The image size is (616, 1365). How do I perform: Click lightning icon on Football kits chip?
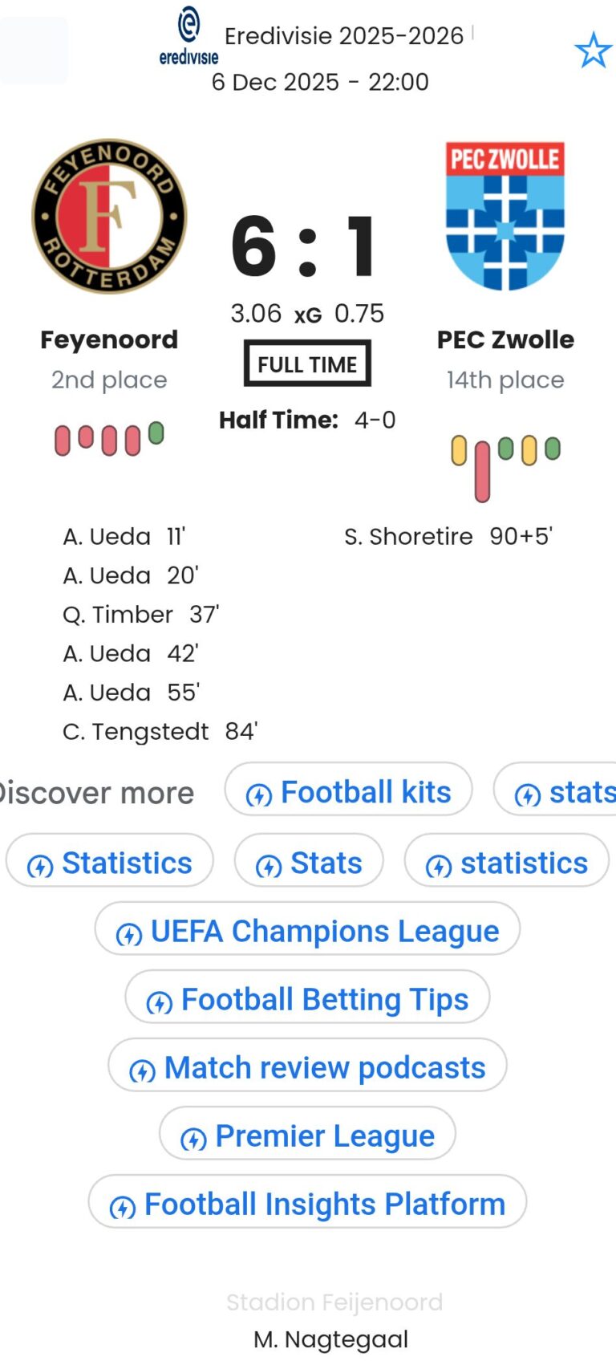[x=258, y=794]
